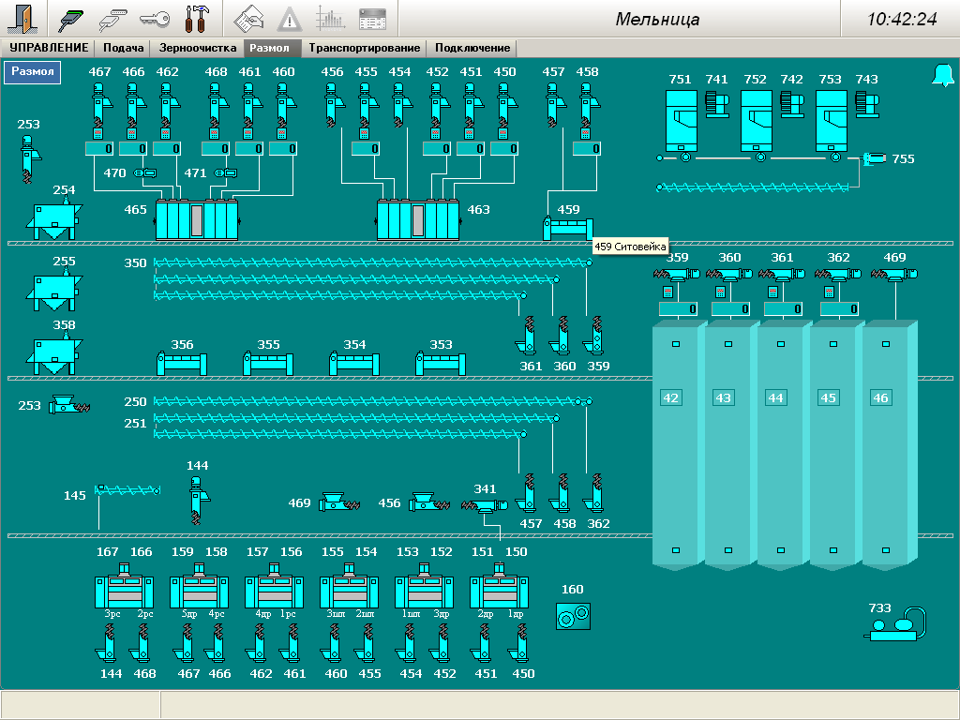960x720 pixels.
Task: Click the УПРАВЛЕНИЕ menu button
Action: click(49, 48)
